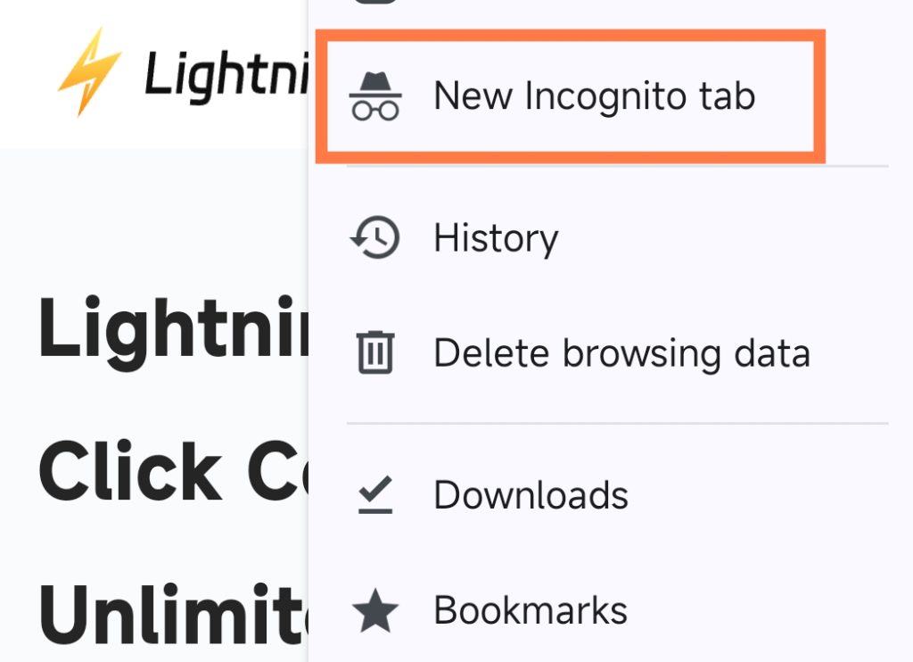
Task: Click the History clock icon
Action: click(x=375, y=237)
